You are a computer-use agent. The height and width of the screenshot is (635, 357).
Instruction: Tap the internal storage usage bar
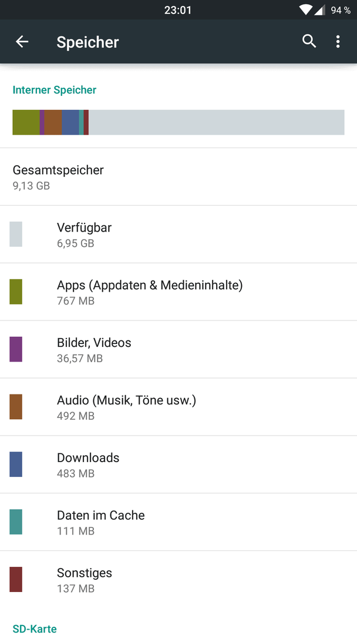178,122
